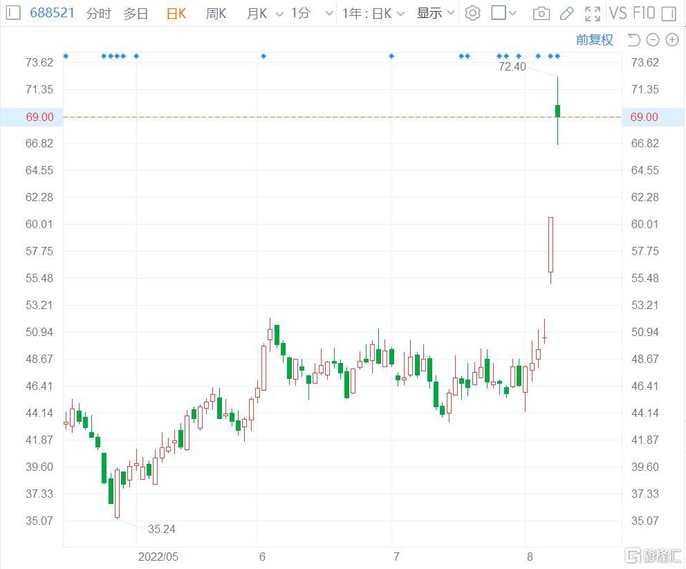686x569 pixels.
Task: Toggle 前复权 price adjustment
Action: point(594,40)
